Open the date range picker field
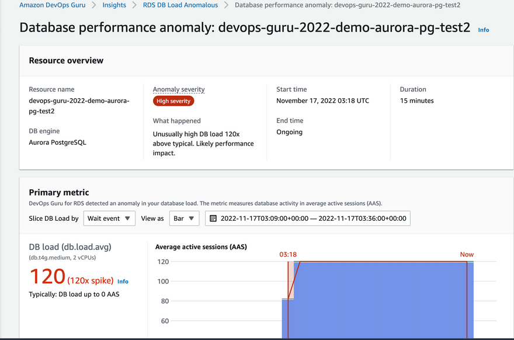Image resolution: width=514 pixels, height=340 pixels. 307,218
